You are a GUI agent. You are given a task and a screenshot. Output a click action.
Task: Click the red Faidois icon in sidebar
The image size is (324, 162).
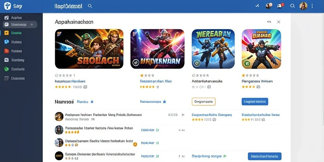(x=6, y=51)
